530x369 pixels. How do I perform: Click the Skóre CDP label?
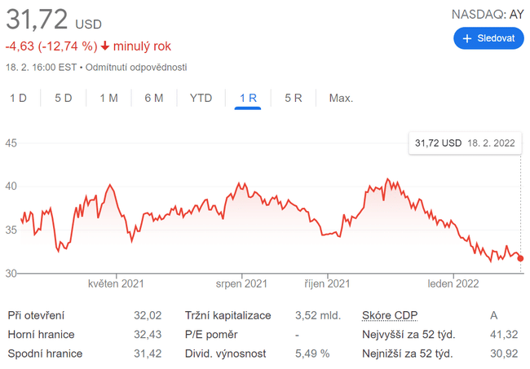(x=389, y=315)
